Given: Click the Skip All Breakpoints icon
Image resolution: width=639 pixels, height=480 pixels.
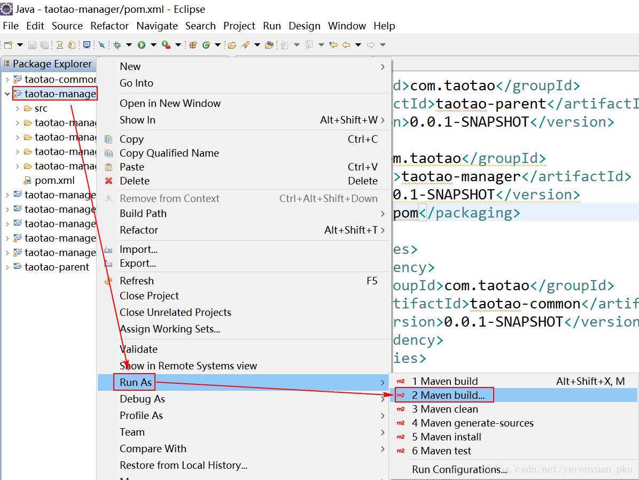Looking at the screenshot, I should click(102, 45).
